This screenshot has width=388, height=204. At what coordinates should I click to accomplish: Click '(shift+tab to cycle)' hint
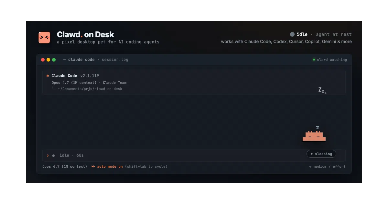146,166
